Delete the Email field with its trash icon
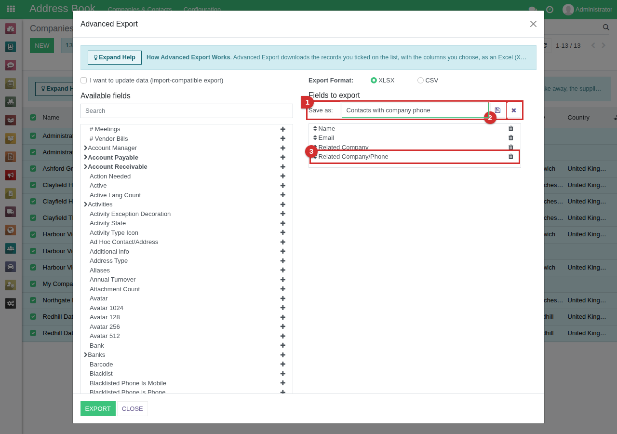This screenshot has height=434, width=617. [x=511, y=138]
